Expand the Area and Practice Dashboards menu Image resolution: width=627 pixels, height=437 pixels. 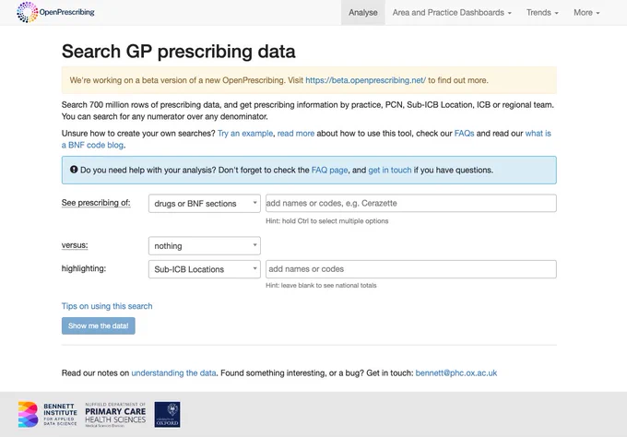click(x=452, y=12)
